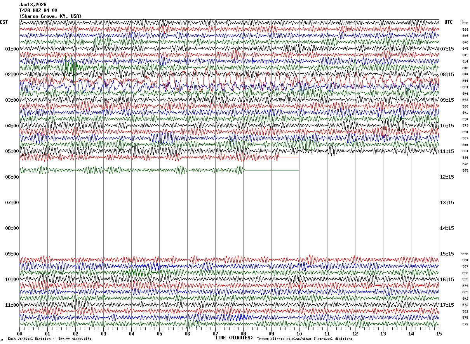
Task: Click the Each Vertical Division 500.00 microvolts note
Action: [49, 339]
